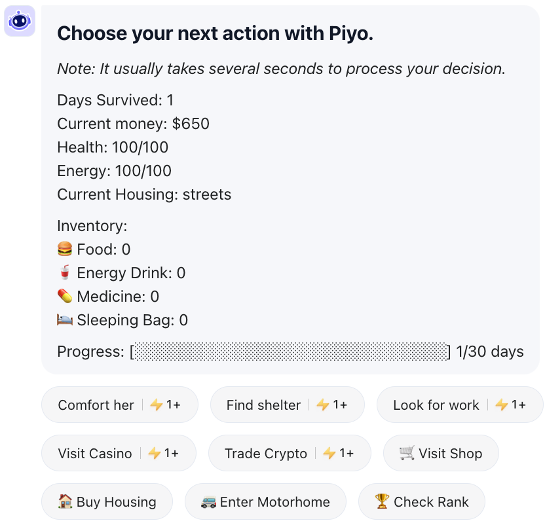Choose the Comfort her action
The width and height of the screenshot is (545, 525).
click(96, 405)
